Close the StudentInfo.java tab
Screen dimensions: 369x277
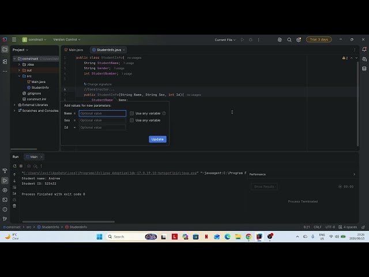point(123,50)
